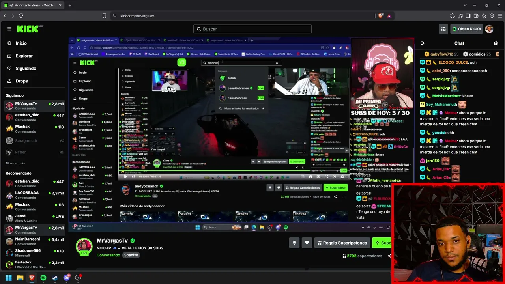
Task: Click the Regala Suscripciones button
Action: [342, 243]
